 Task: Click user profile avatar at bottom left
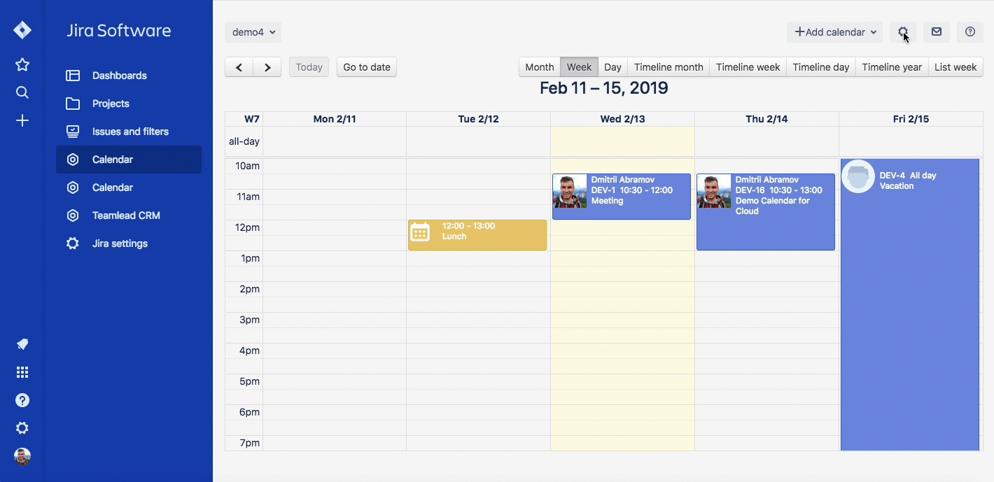tap(22, 456)
